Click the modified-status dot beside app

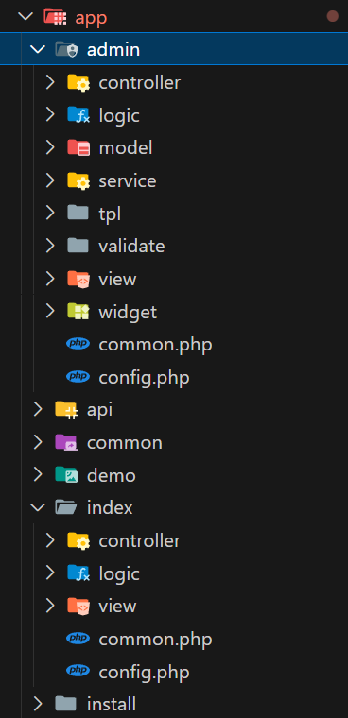[333, 16]
